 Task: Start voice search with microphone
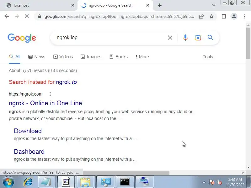[x=185, y=38]
